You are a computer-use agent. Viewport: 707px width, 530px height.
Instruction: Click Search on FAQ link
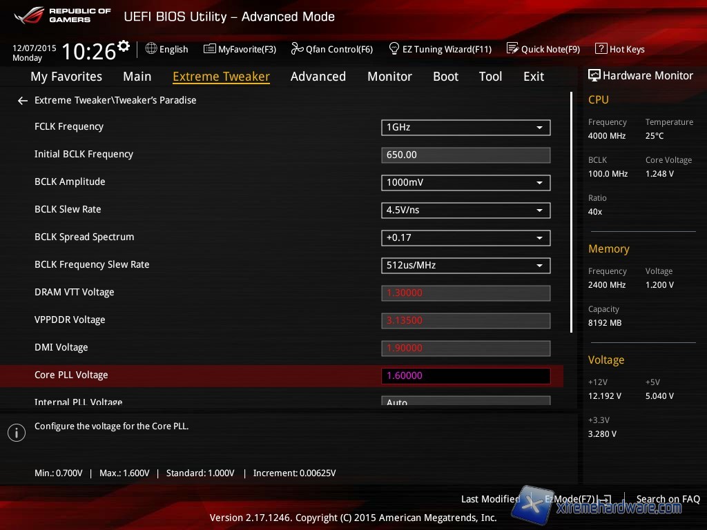pos(668,499)
